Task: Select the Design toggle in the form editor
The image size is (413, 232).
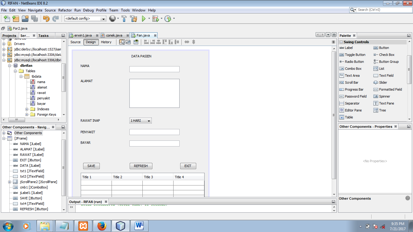Action: tap(91, 42)
